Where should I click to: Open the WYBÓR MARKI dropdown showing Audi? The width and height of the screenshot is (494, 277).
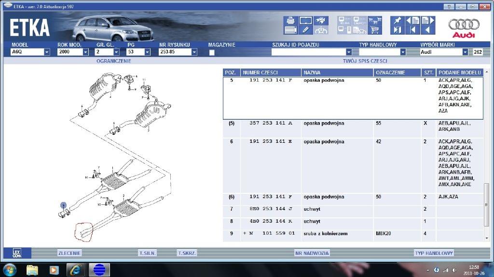tap(465, 52)
